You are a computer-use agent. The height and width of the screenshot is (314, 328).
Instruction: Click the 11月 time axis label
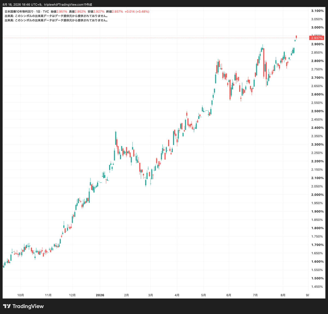48,295
